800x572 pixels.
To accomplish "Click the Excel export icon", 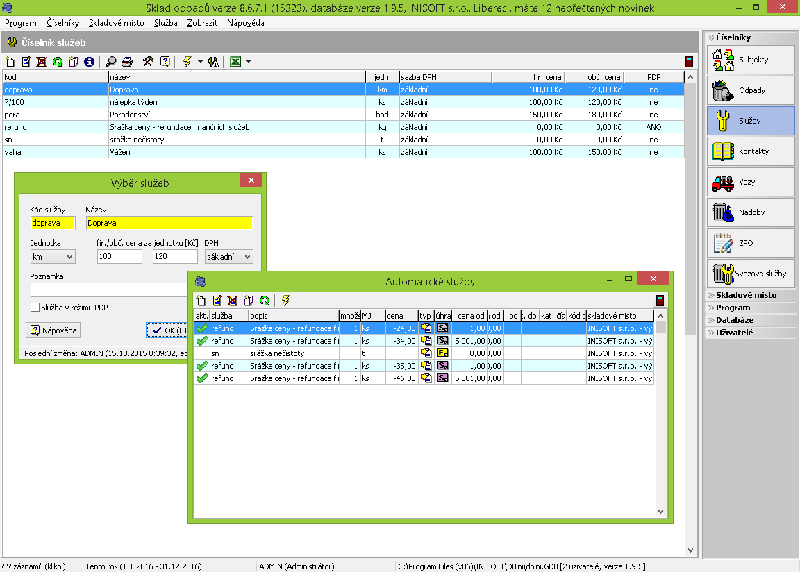I will click(235, 62).
